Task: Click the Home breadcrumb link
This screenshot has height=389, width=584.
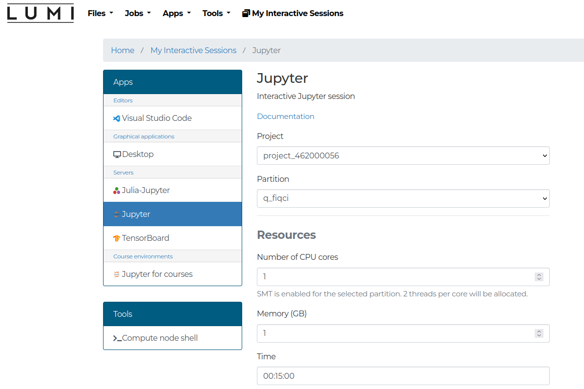Action: 123,50
